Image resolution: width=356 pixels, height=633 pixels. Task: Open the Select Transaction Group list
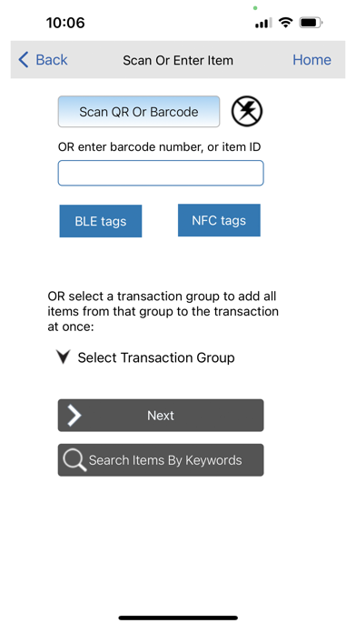coord(156,357)
